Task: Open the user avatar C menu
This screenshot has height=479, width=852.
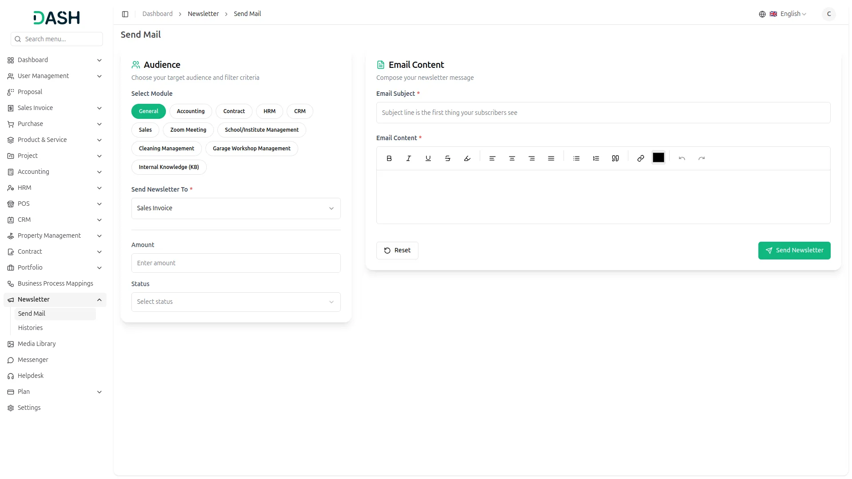Action: [x=829, y=14]
